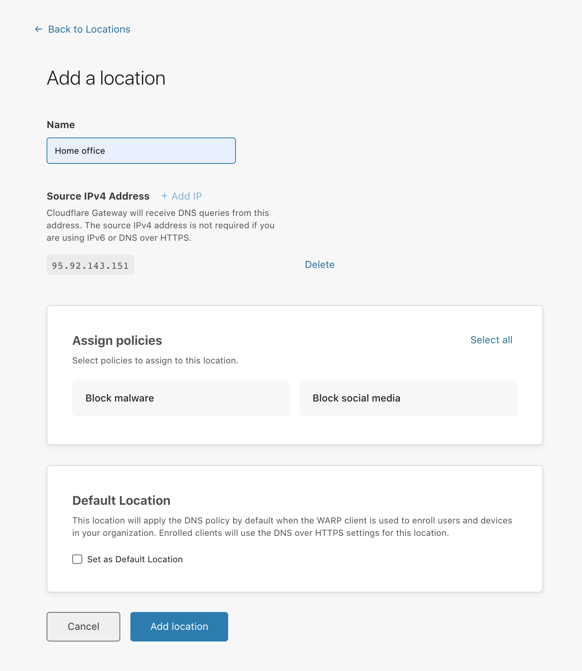Click the Add IP link text
Screen dimensions: 582x671
click(x=187, y=196)
